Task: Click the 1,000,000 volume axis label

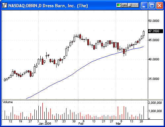Action: (155, 111)
